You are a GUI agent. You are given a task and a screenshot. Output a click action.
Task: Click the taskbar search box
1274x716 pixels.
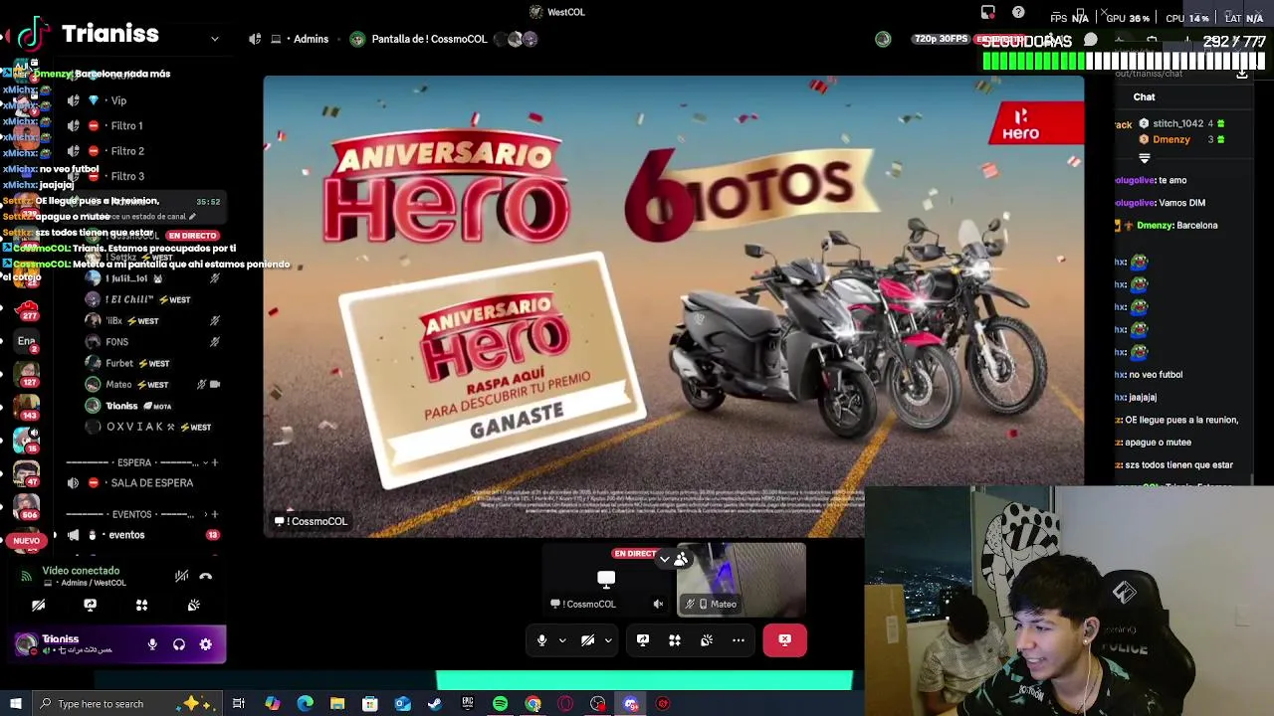(128, 704)
